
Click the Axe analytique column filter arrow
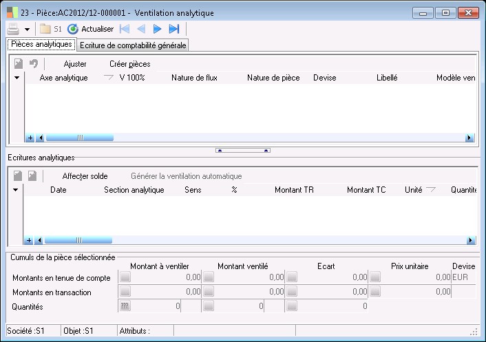point(108,78)
